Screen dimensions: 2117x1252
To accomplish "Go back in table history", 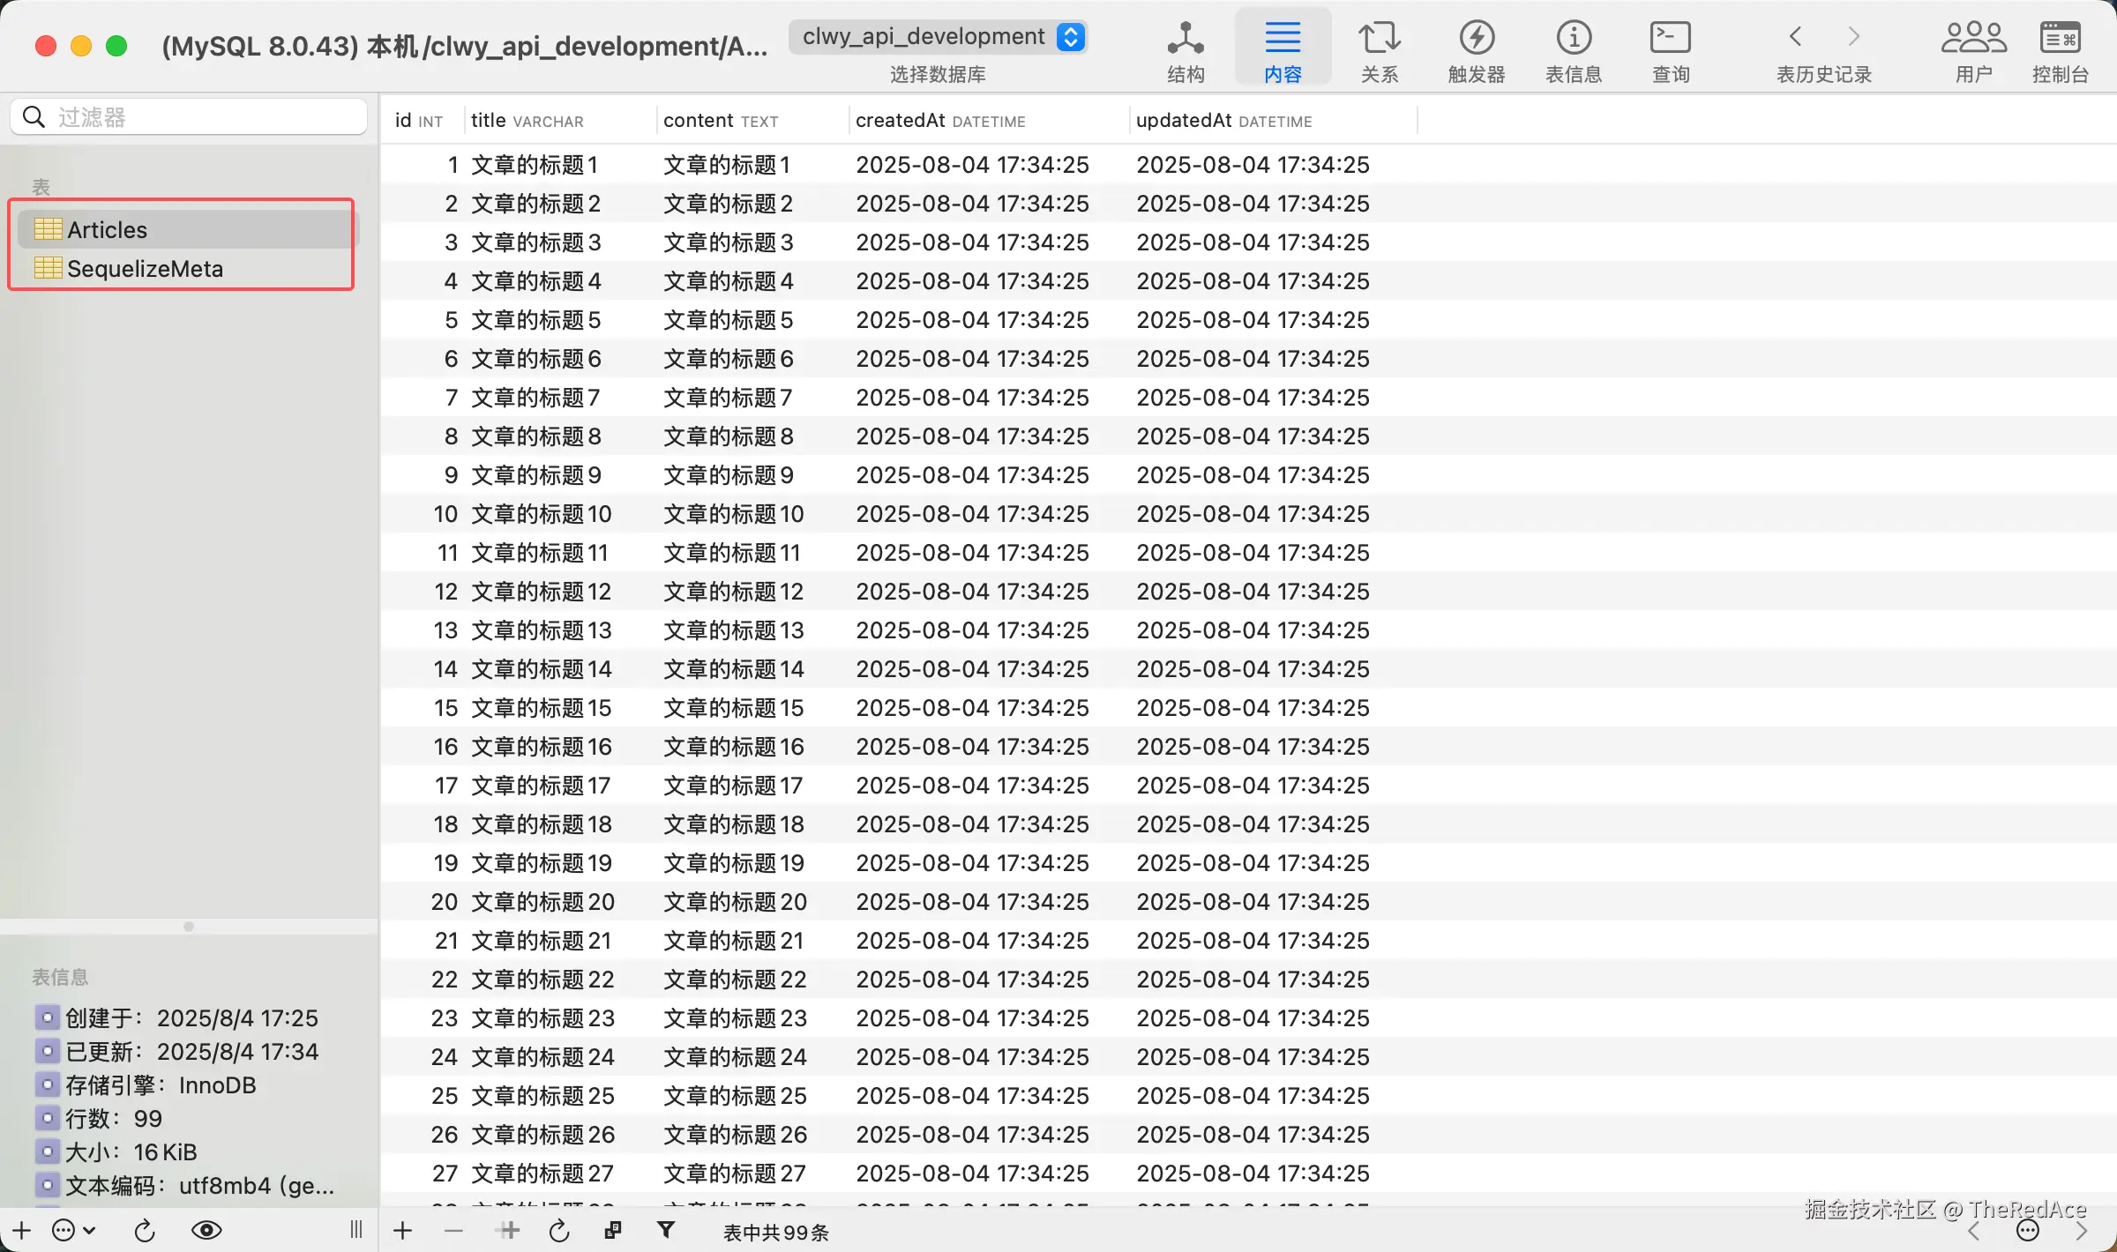I will point(1795,37).
